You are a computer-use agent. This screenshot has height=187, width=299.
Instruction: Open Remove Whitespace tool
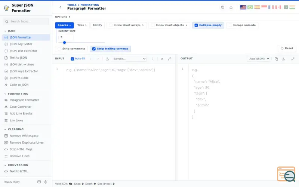[26, 136]
